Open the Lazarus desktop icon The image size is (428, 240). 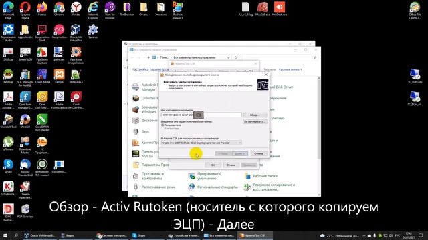point(93,31)
